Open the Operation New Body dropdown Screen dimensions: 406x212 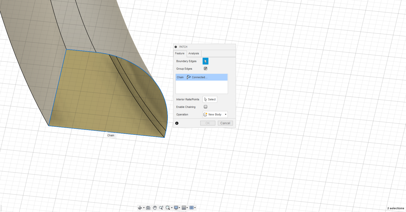point(215,114)
